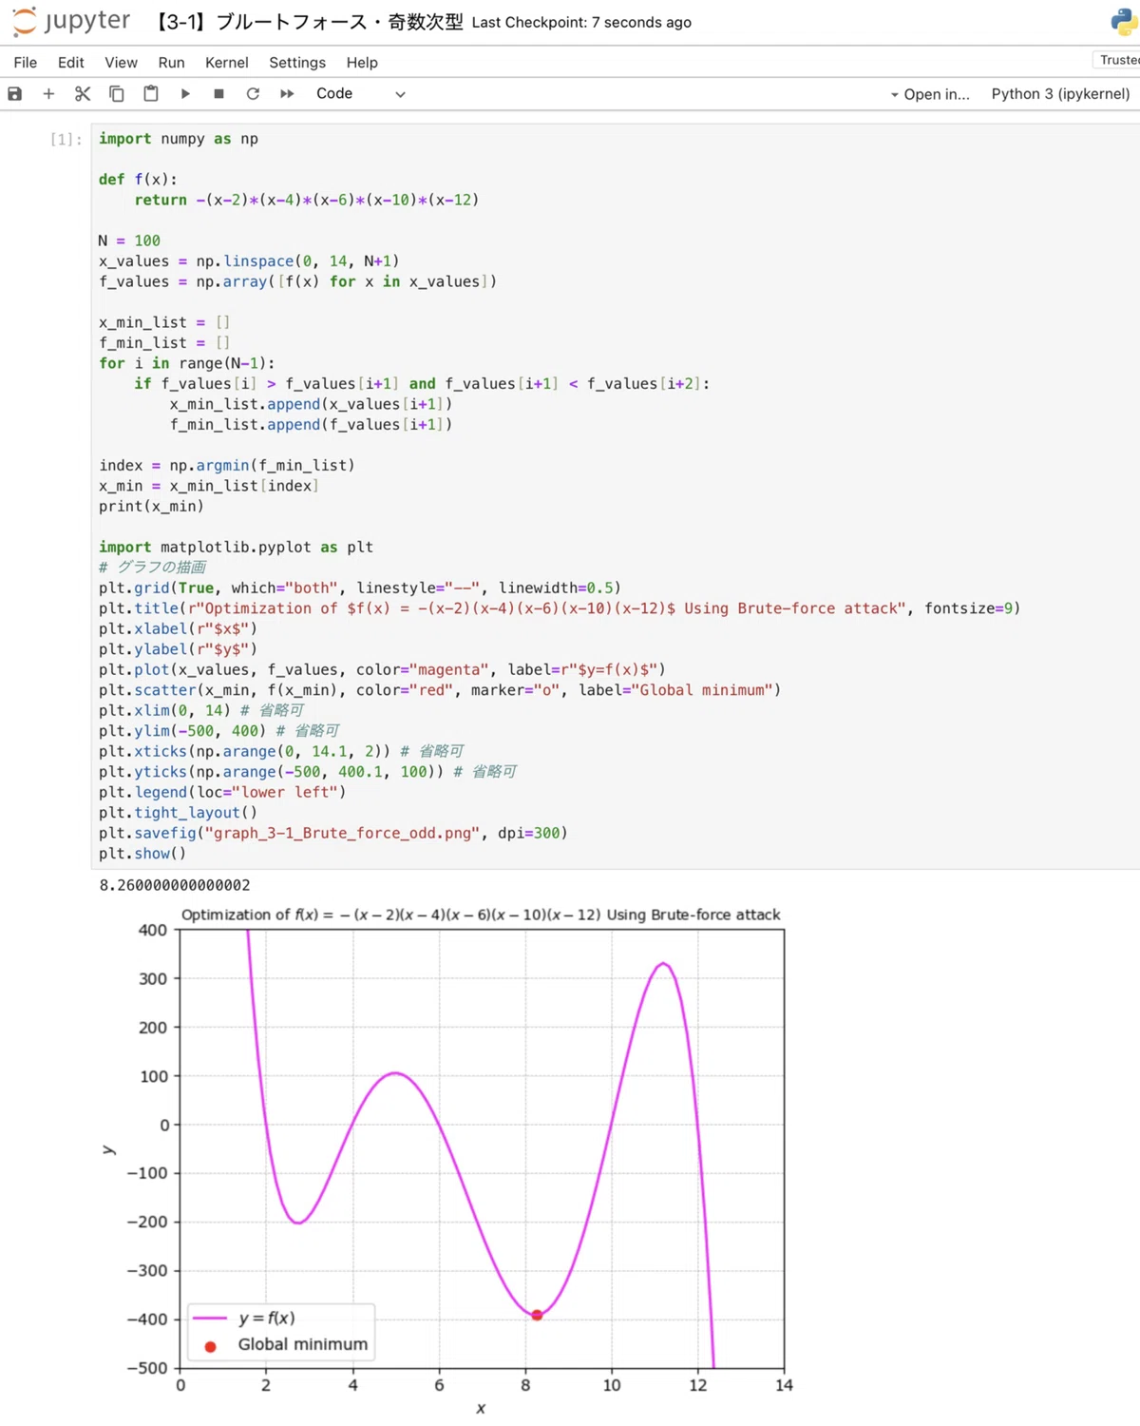This screenshot has width=1140, height=1426.
Task: Run the selected cell
Action: [185, 93]
